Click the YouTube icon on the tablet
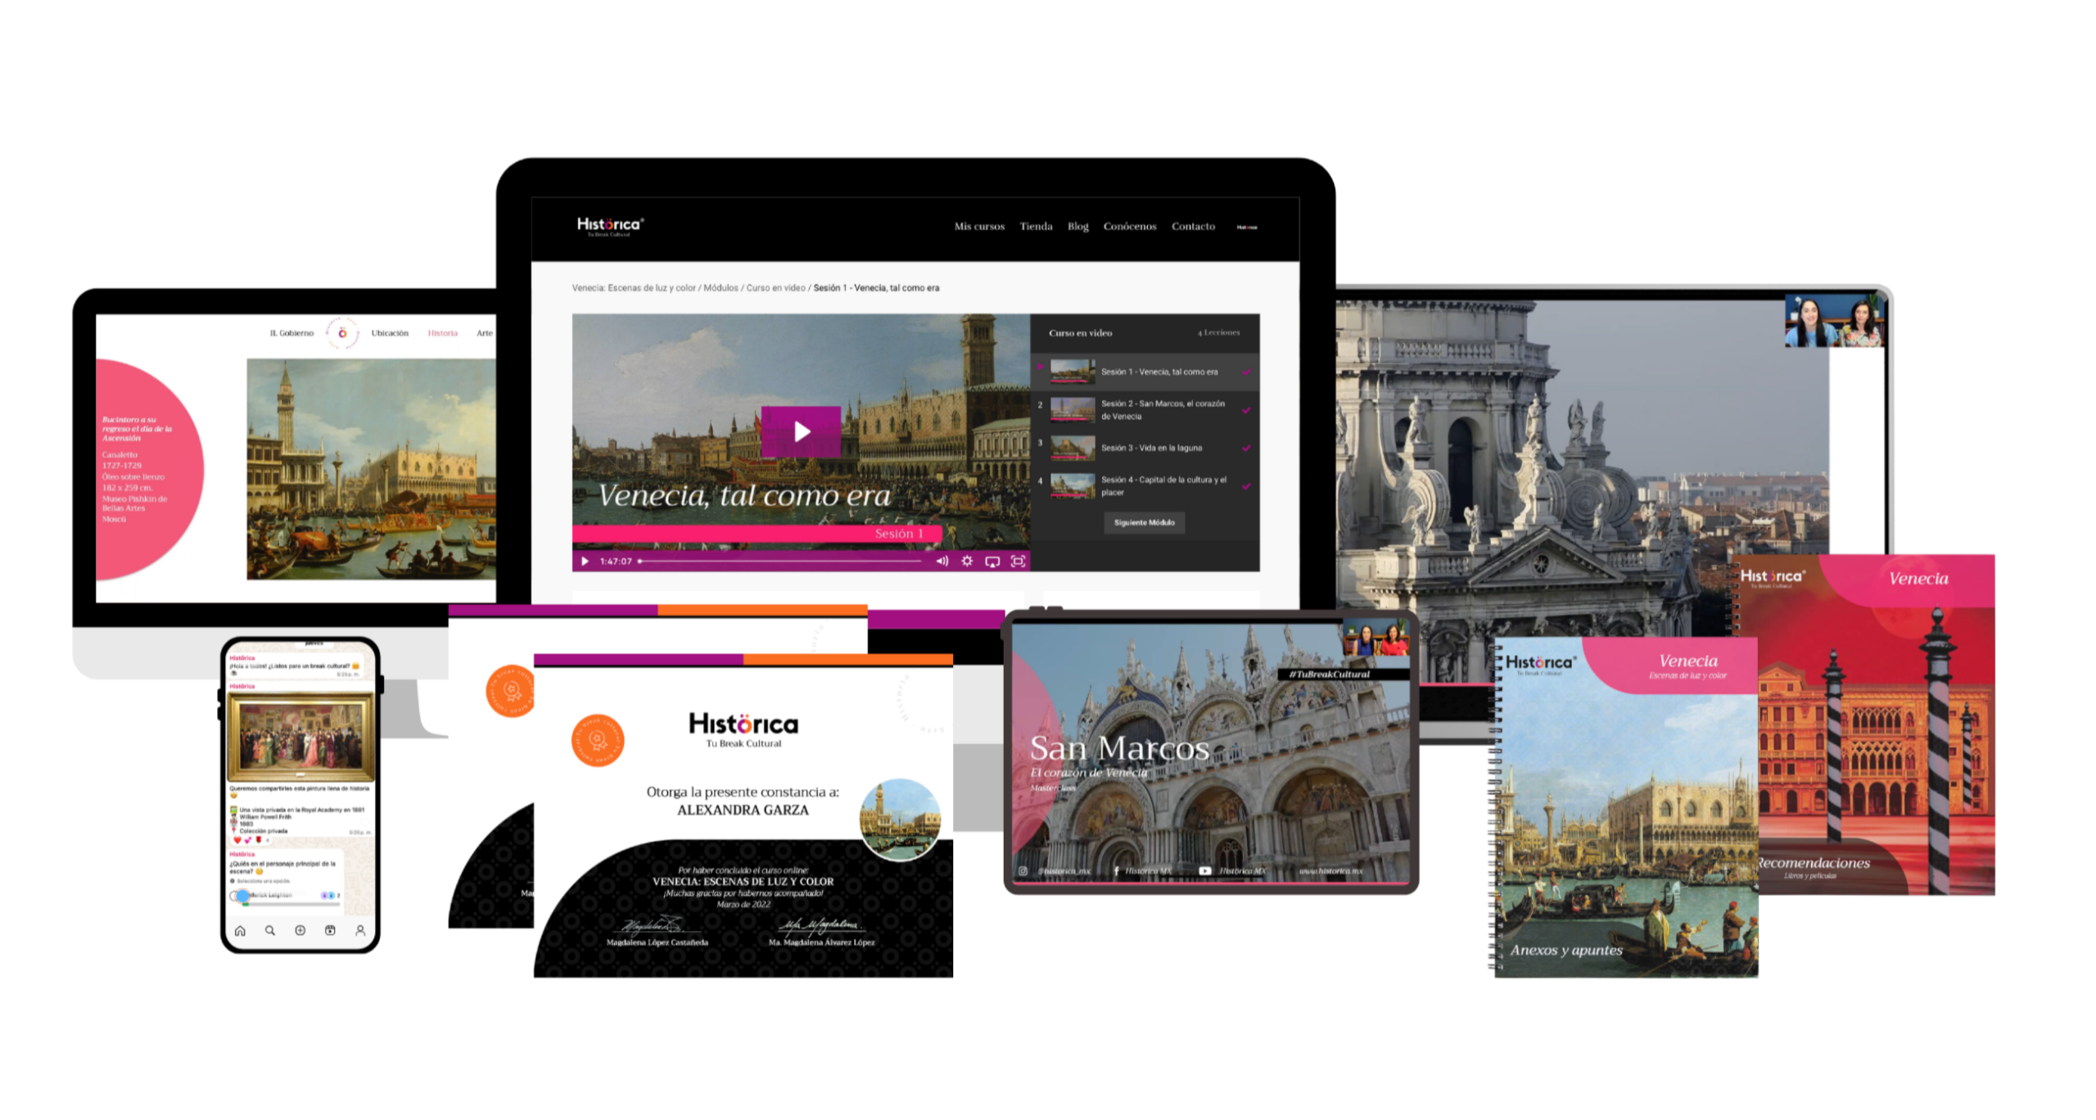Viewport: 2096px width, 1120px height. coord(1204,871)
